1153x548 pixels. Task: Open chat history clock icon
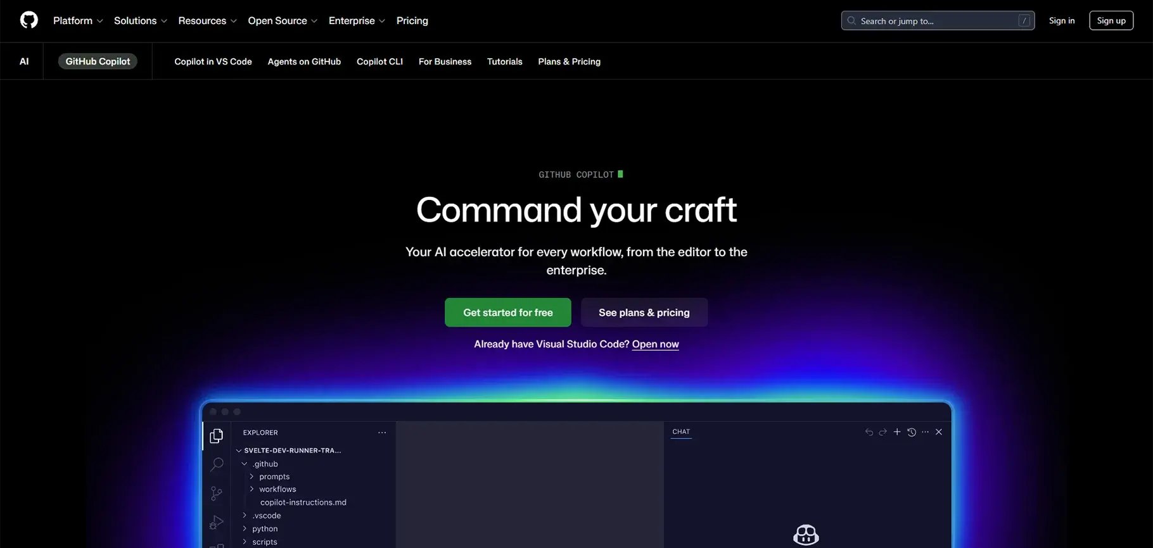click(912, 432)
